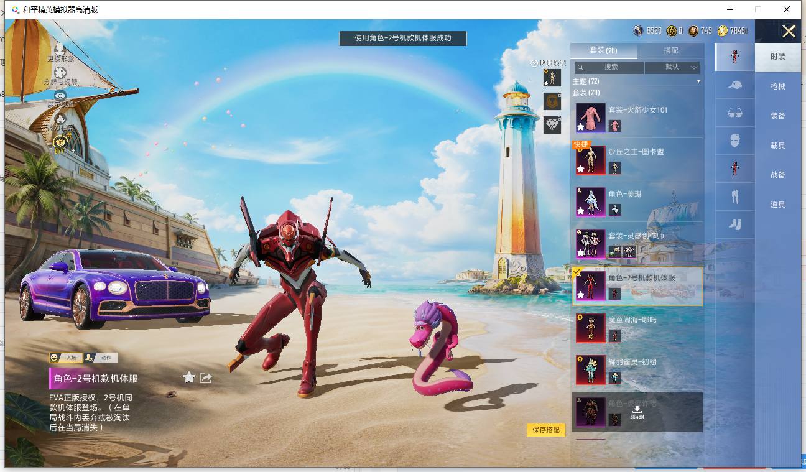806x472 pixels.
Task: Open the 默认 sort dropdown
Action: pyautogui.click(x=672, y=67)
